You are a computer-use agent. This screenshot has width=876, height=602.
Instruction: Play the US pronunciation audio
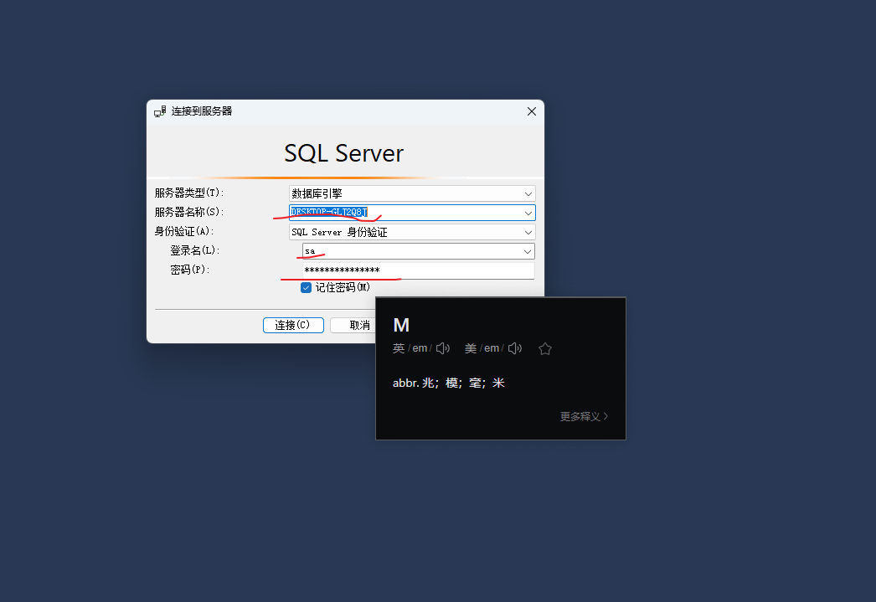pyautogui.click(x=514, y=348)
